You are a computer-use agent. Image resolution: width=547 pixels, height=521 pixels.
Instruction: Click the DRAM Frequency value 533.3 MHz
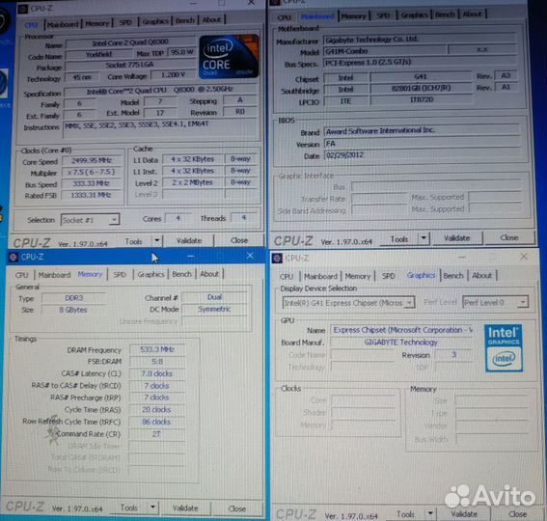pos(157,349)
